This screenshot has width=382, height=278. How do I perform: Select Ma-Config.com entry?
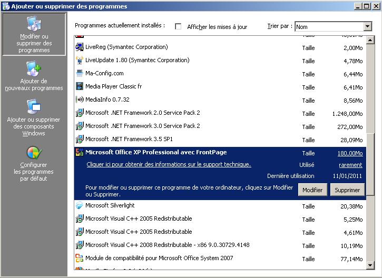click(x=104, y=73)
